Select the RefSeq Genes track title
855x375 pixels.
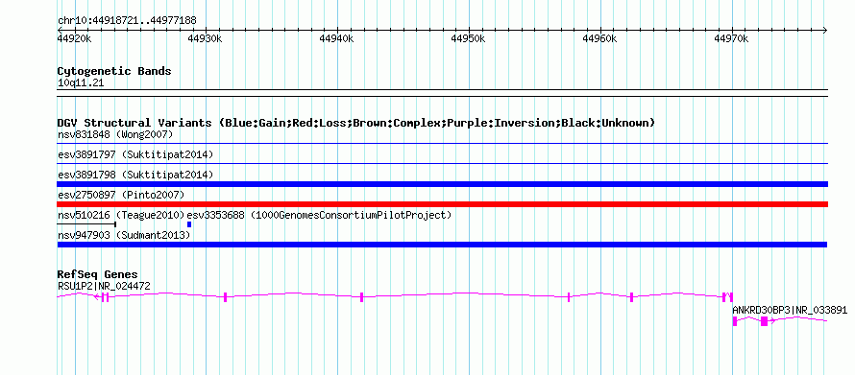98,275
